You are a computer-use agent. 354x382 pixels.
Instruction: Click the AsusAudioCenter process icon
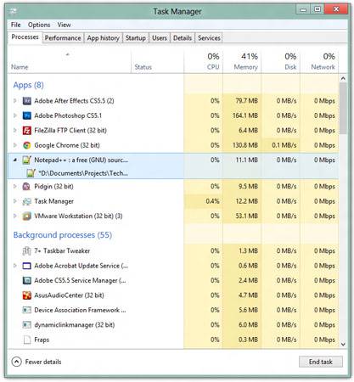27,295
